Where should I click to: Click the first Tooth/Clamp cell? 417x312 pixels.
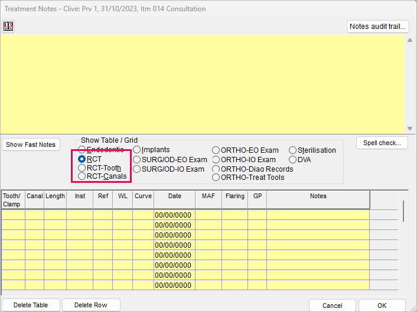pos(14,215)
